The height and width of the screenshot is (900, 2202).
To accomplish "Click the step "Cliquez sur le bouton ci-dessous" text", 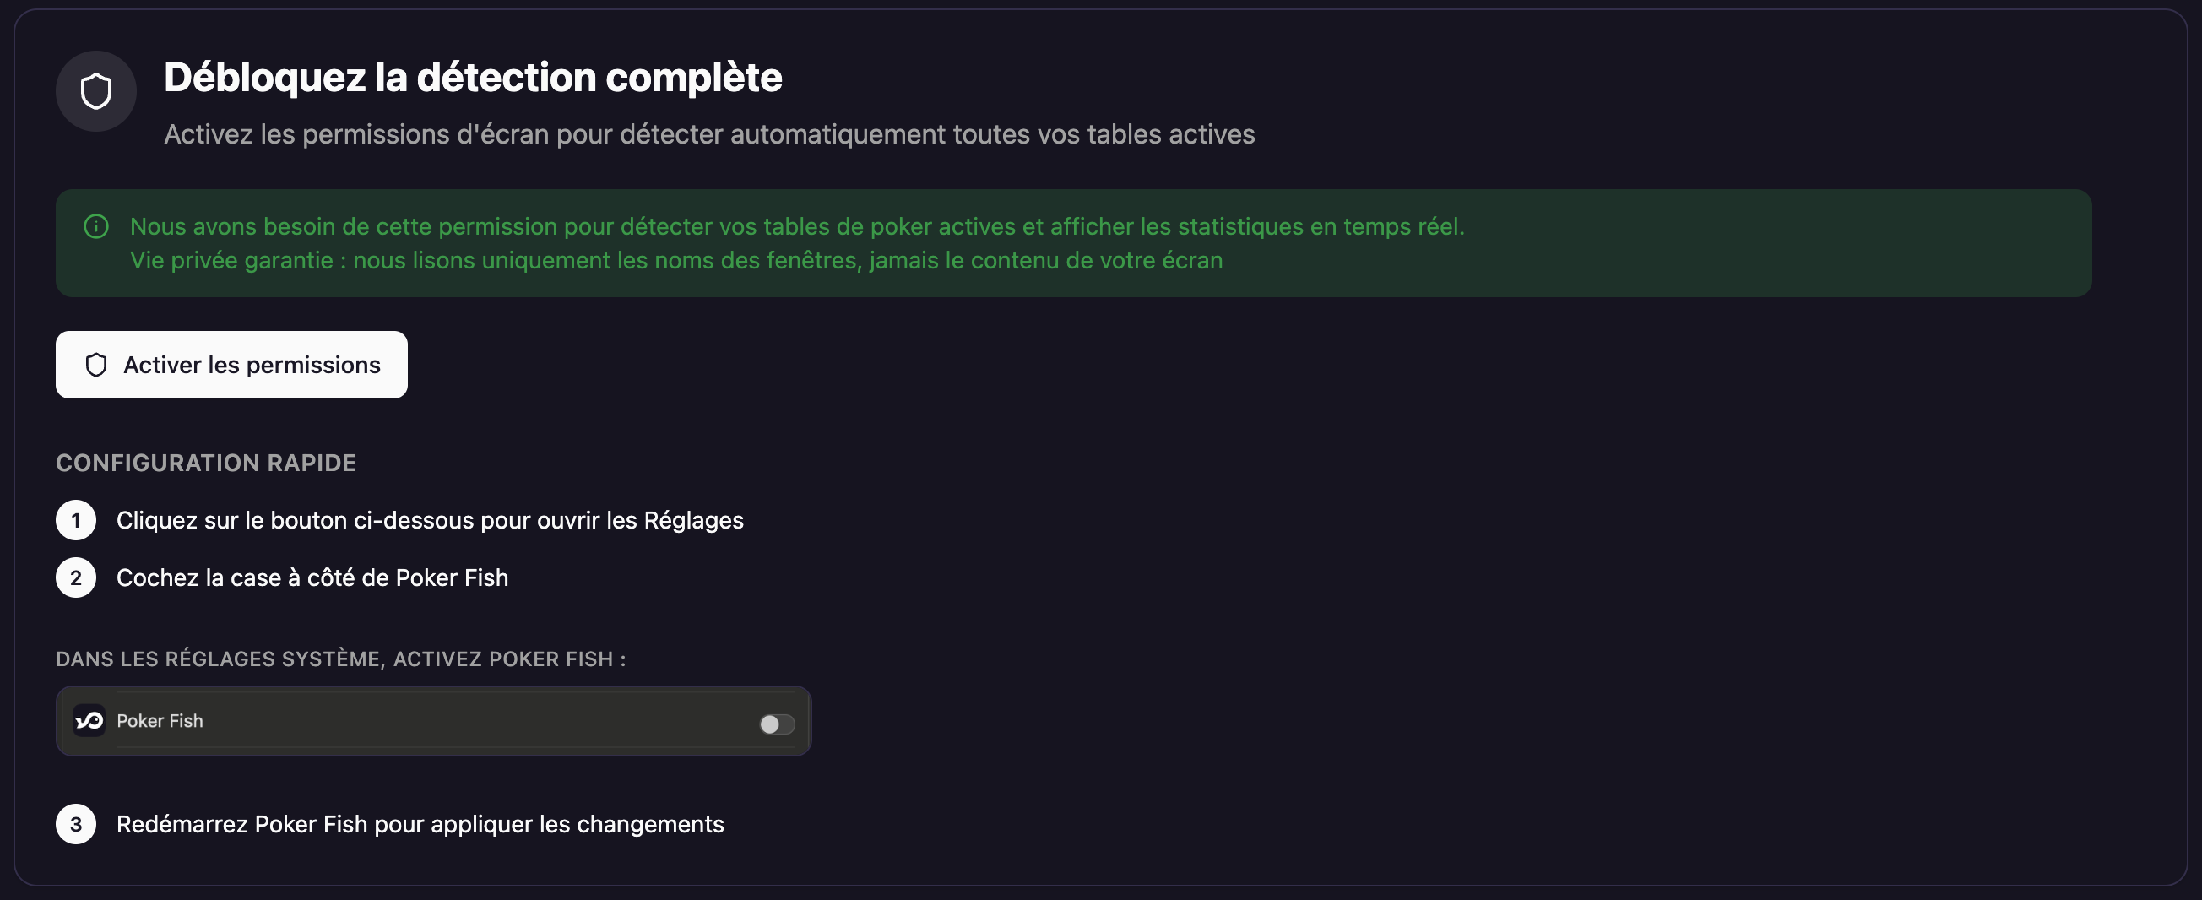I will tap(430, 521).
